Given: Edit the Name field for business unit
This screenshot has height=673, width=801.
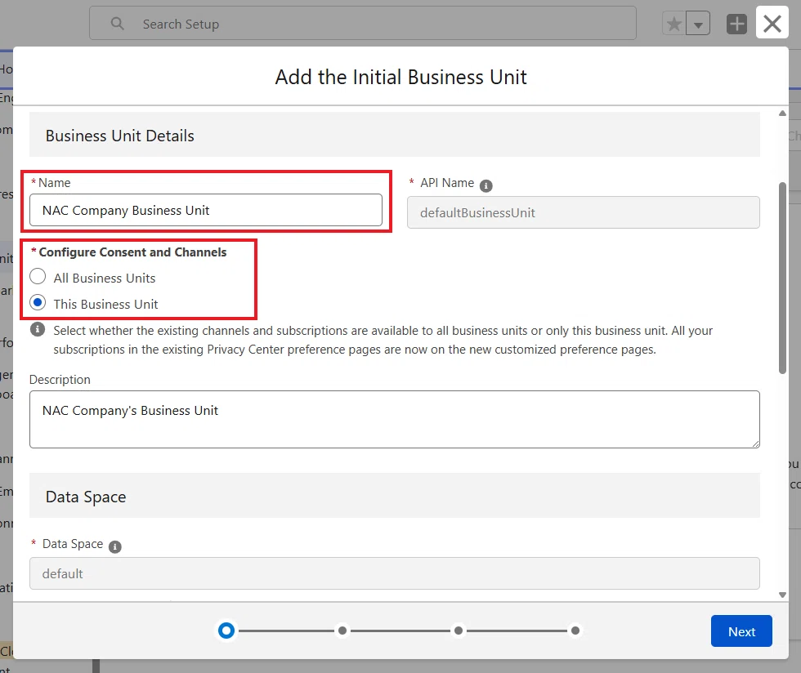Looking at the screenshot, I should (x=206, y=210).
